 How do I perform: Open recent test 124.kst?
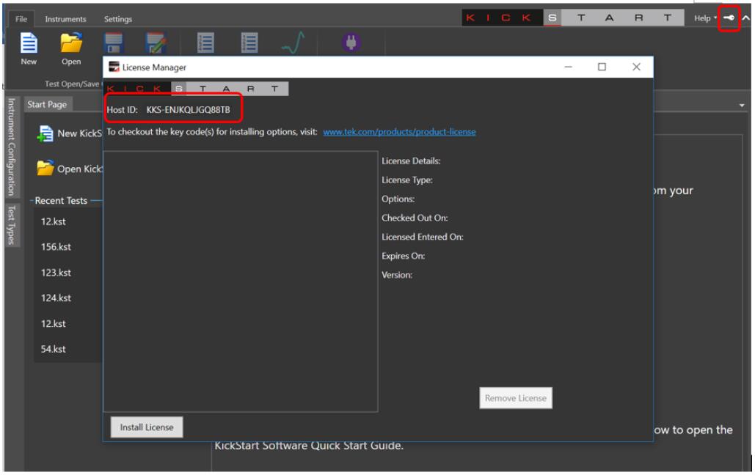tap(56, 298)
